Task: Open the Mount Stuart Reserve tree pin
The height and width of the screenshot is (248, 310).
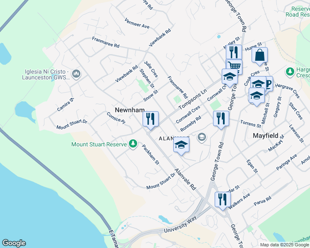Action: pyautogui.click(x=133, y=144)
